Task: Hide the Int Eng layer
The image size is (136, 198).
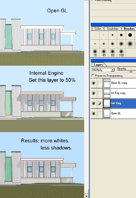Action: pos(94,104)
